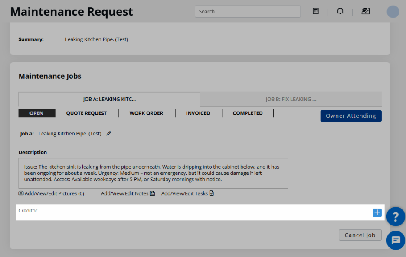Switch to the Job B: Fix Leaking tab
The image size is (406, 257).
click(291, 99)
